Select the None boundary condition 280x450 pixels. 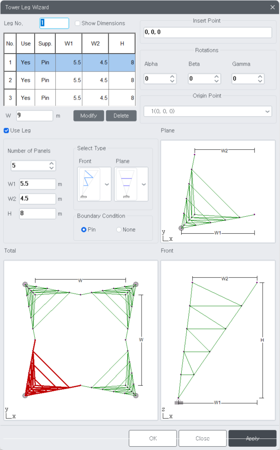(119, 230)
